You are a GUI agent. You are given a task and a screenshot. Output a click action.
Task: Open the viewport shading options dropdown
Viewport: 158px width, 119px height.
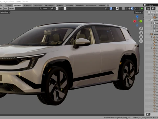click(x=137, y=9)
